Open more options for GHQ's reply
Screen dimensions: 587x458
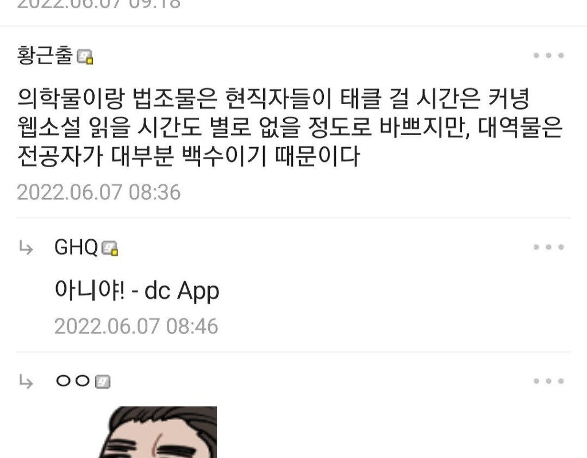click(549, 247)
